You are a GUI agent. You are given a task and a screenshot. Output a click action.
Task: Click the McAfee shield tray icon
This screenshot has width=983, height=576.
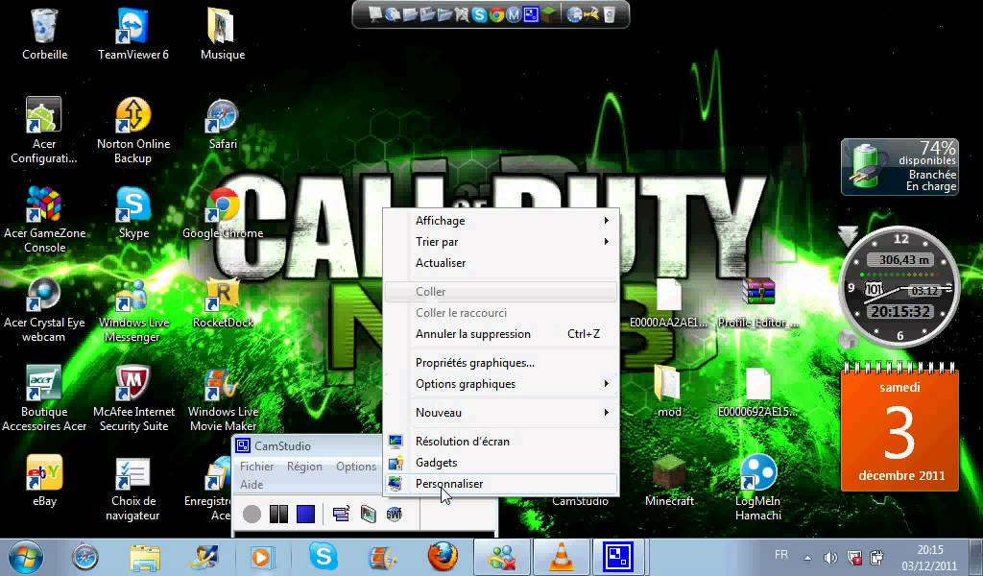click(853, 557)
